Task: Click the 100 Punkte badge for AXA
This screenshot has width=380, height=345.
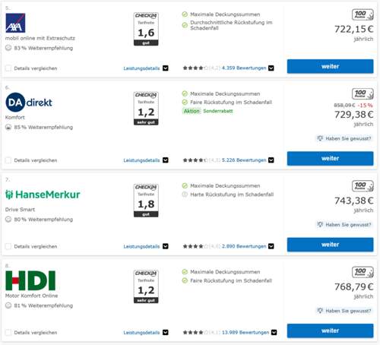Action: click(363, 14)
